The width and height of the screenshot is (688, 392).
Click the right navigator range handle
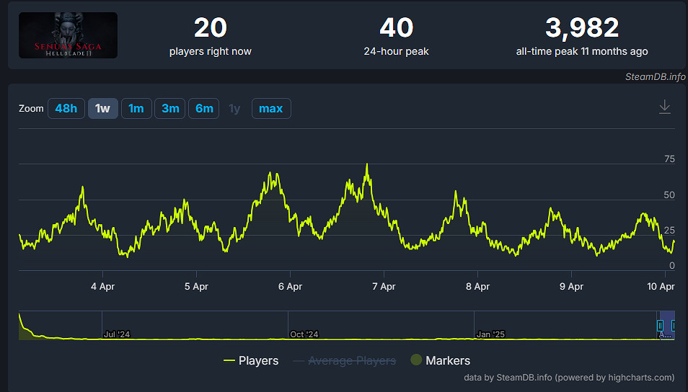674,326
